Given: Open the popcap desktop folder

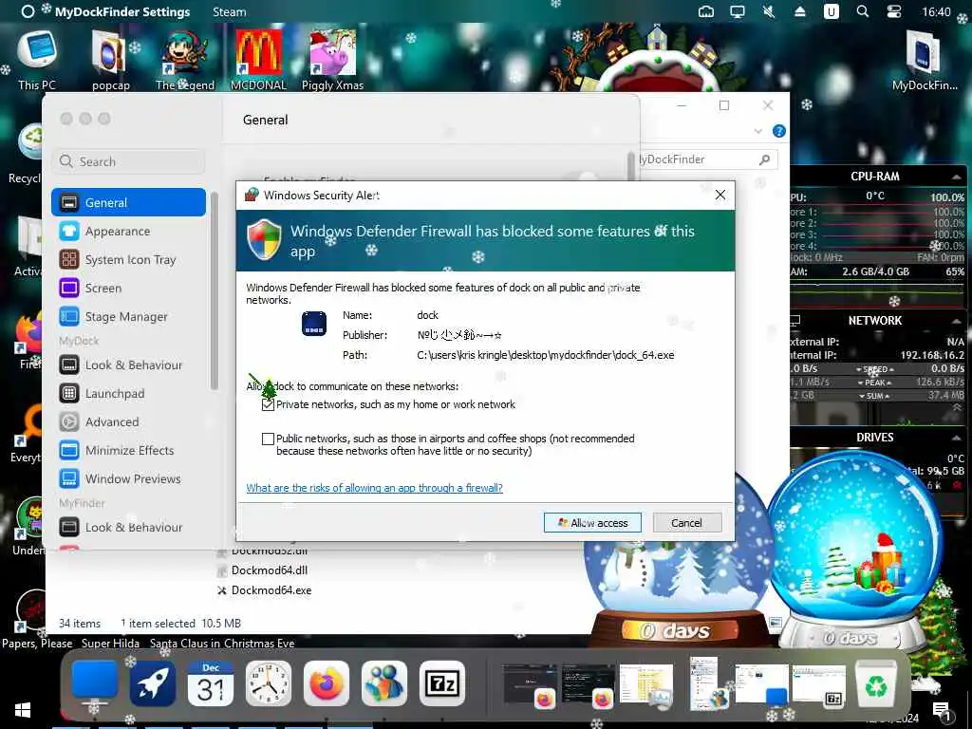Looking at the screenshot, I should [111, 61].
